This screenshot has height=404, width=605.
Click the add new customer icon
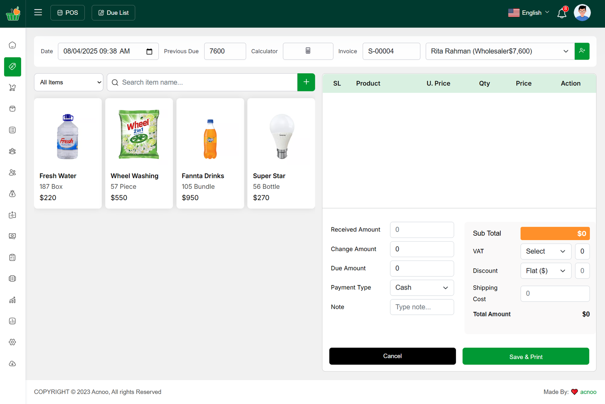coord(582,51)
